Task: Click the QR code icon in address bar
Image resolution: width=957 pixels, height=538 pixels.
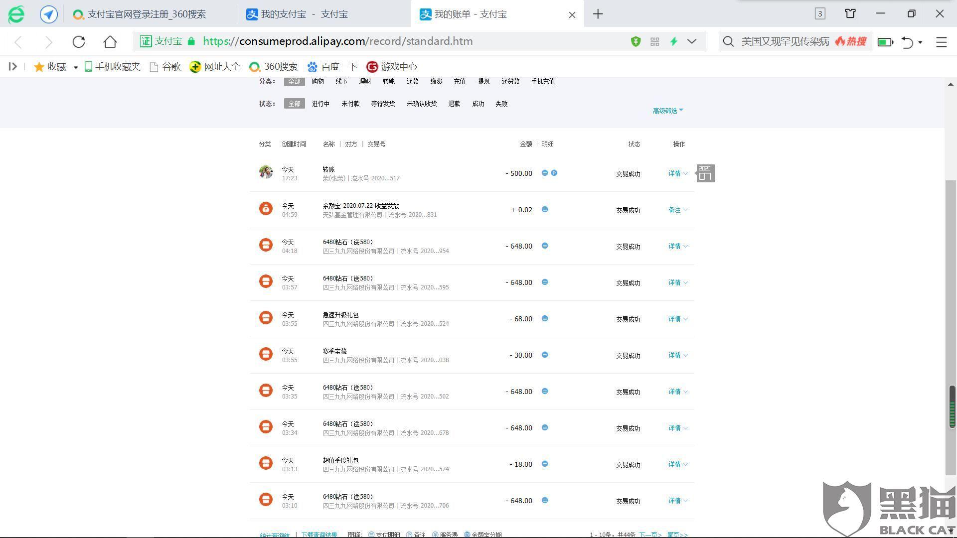Action: point(655,42)
